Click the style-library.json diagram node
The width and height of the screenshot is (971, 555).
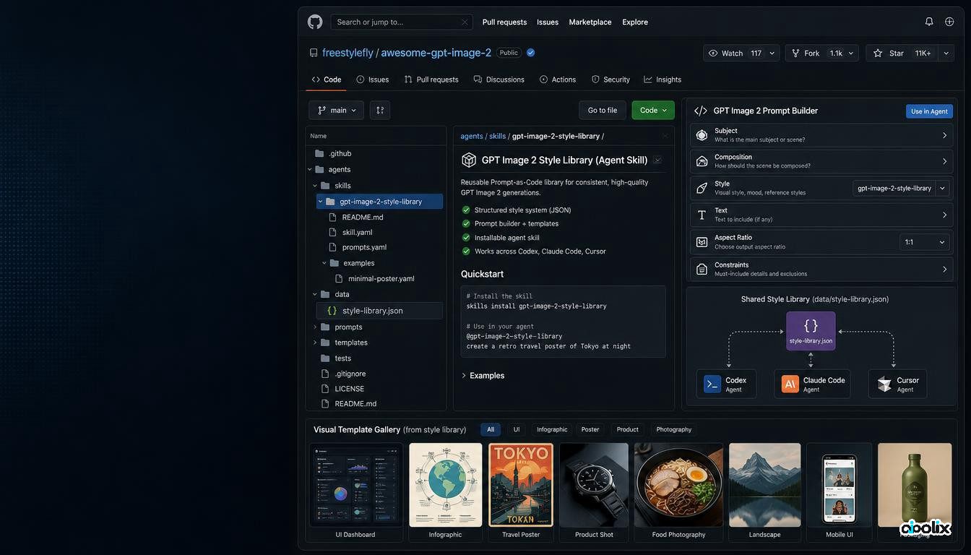pyautogui.click(x=811, y=331)
